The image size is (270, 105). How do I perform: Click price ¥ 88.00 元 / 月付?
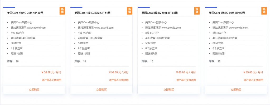(186, 72)
